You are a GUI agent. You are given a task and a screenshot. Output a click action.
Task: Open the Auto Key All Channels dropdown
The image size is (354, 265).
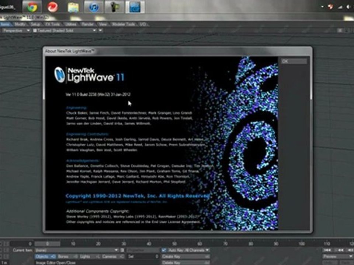(x=188, y=250)
